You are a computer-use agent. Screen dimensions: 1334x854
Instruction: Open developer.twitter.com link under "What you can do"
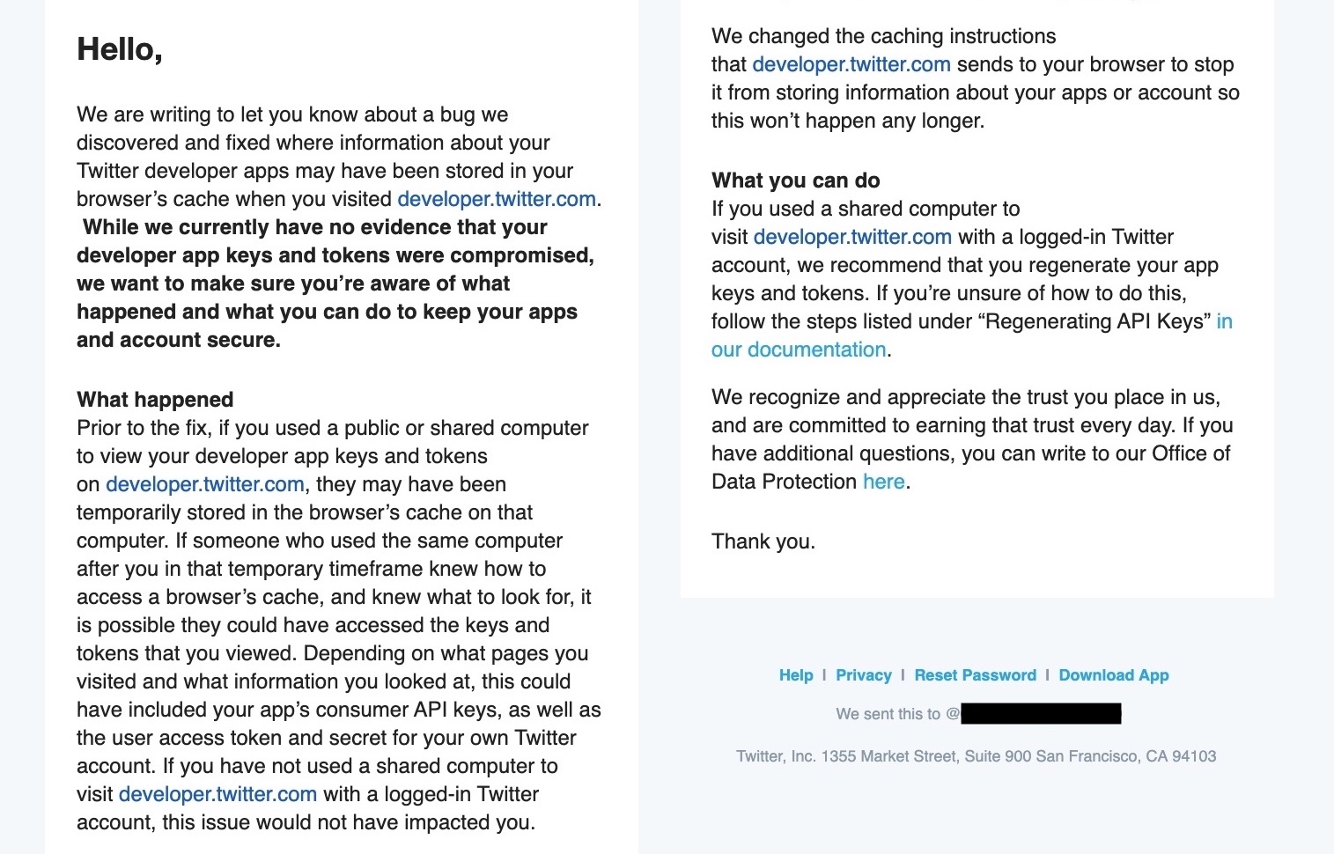[852, 237]
